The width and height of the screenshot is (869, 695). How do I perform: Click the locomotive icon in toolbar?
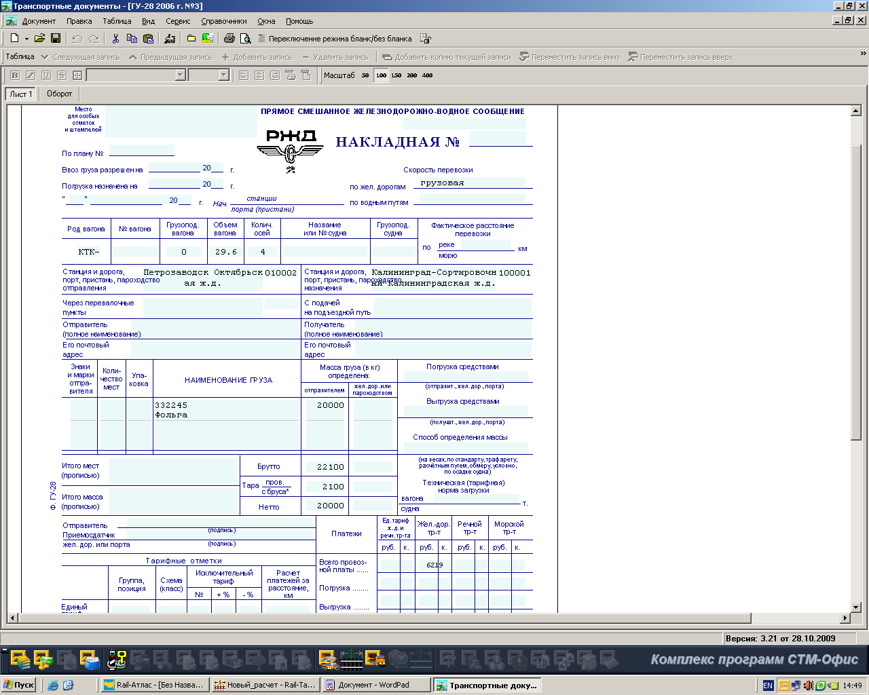tap(170, 39)
